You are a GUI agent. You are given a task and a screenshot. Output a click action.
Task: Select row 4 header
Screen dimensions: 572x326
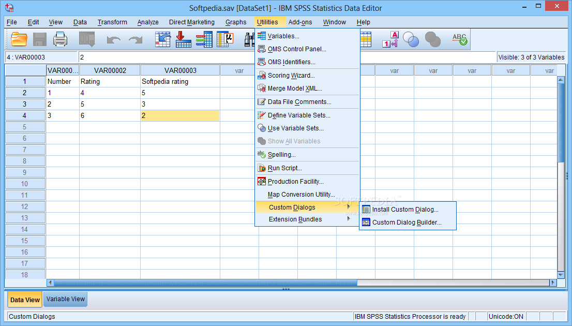coord(25,115)
